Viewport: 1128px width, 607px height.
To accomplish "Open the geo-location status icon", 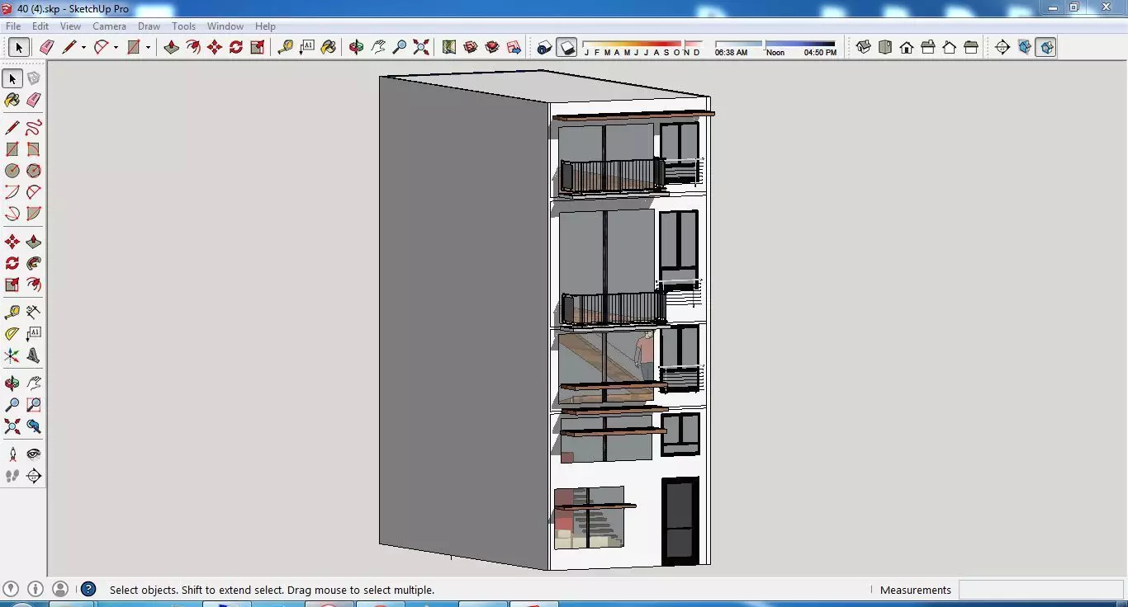I will tap(12, 589).
